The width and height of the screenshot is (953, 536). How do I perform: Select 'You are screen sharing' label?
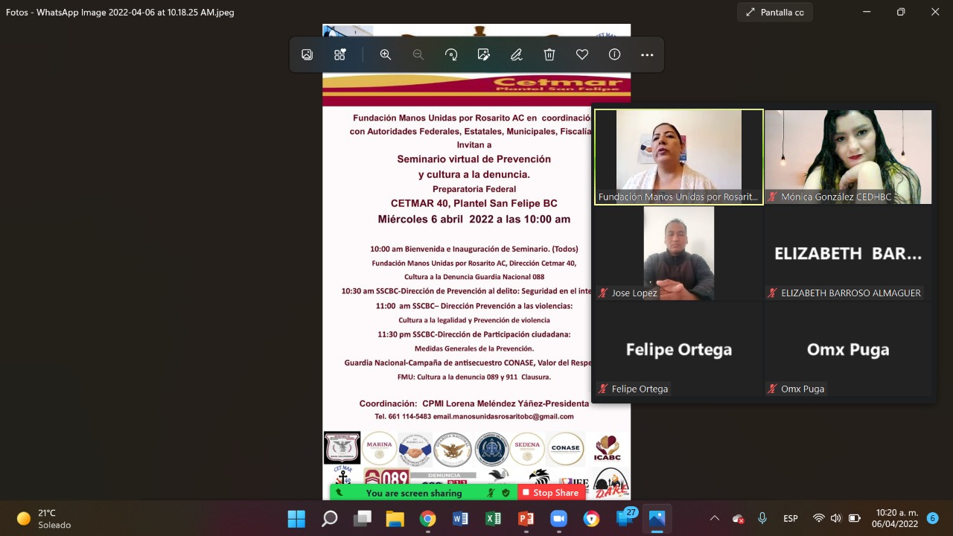pyautogui.click(x=414, y=493)
